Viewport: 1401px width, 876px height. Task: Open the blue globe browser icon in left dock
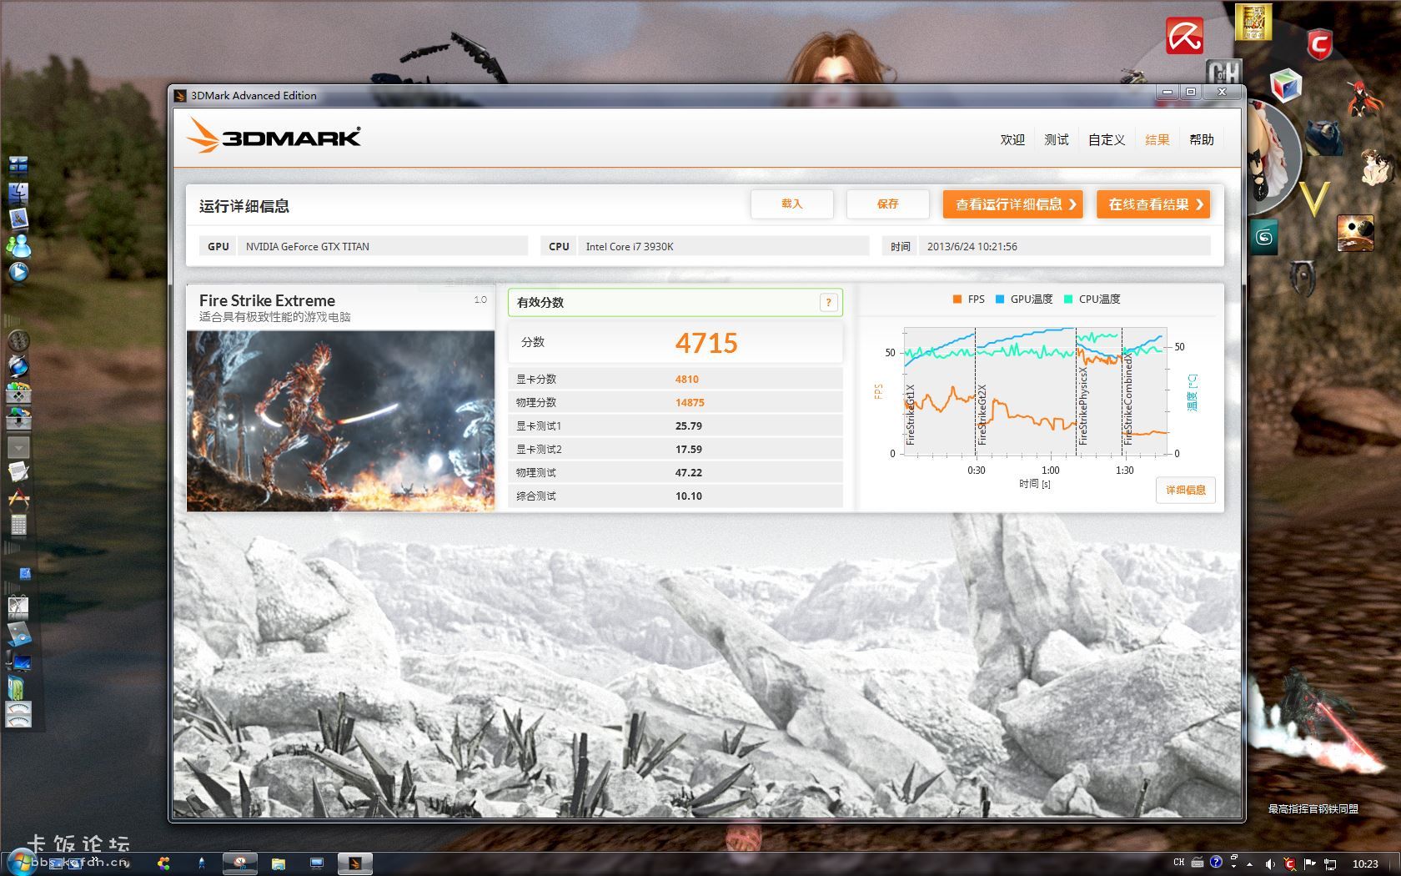[18, 366]
